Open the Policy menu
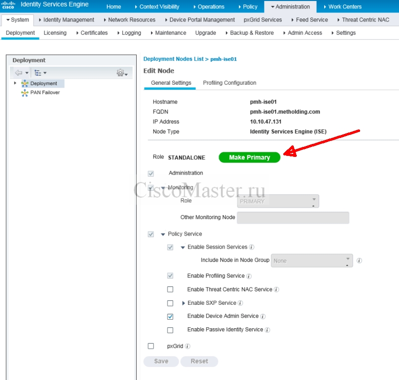 click(x=248, y=6)
